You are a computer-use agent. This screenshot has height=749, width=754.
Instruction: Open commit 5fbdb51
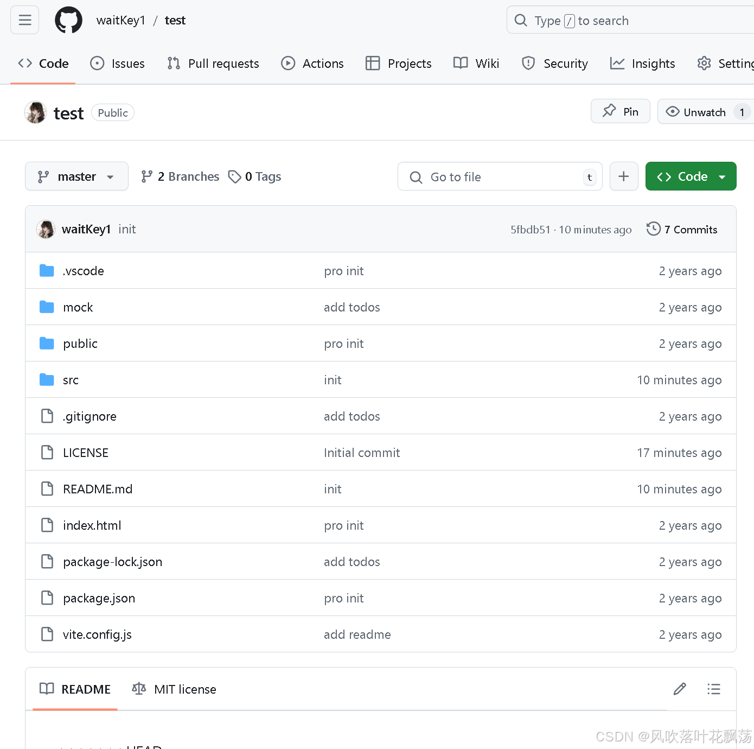pyautogui.click(x=530, y=230)
